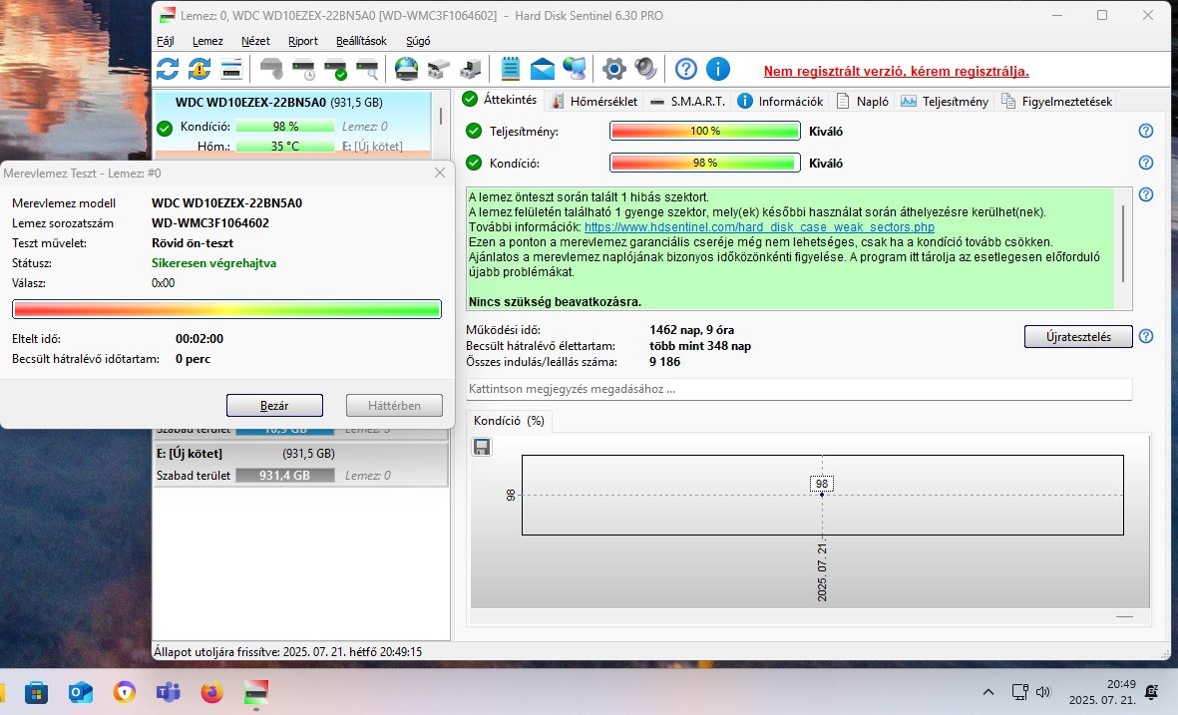The height and width of the screenshot is (715, 1178).
Task: Click the serial number WD-WMC3F1064602 in dialog
Action: [210, 223]
